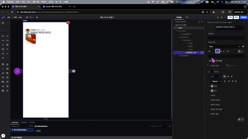This screenshot has height=139, width=248.
Task: Select the text label tool in left toolbar
Action: (7, 49)
